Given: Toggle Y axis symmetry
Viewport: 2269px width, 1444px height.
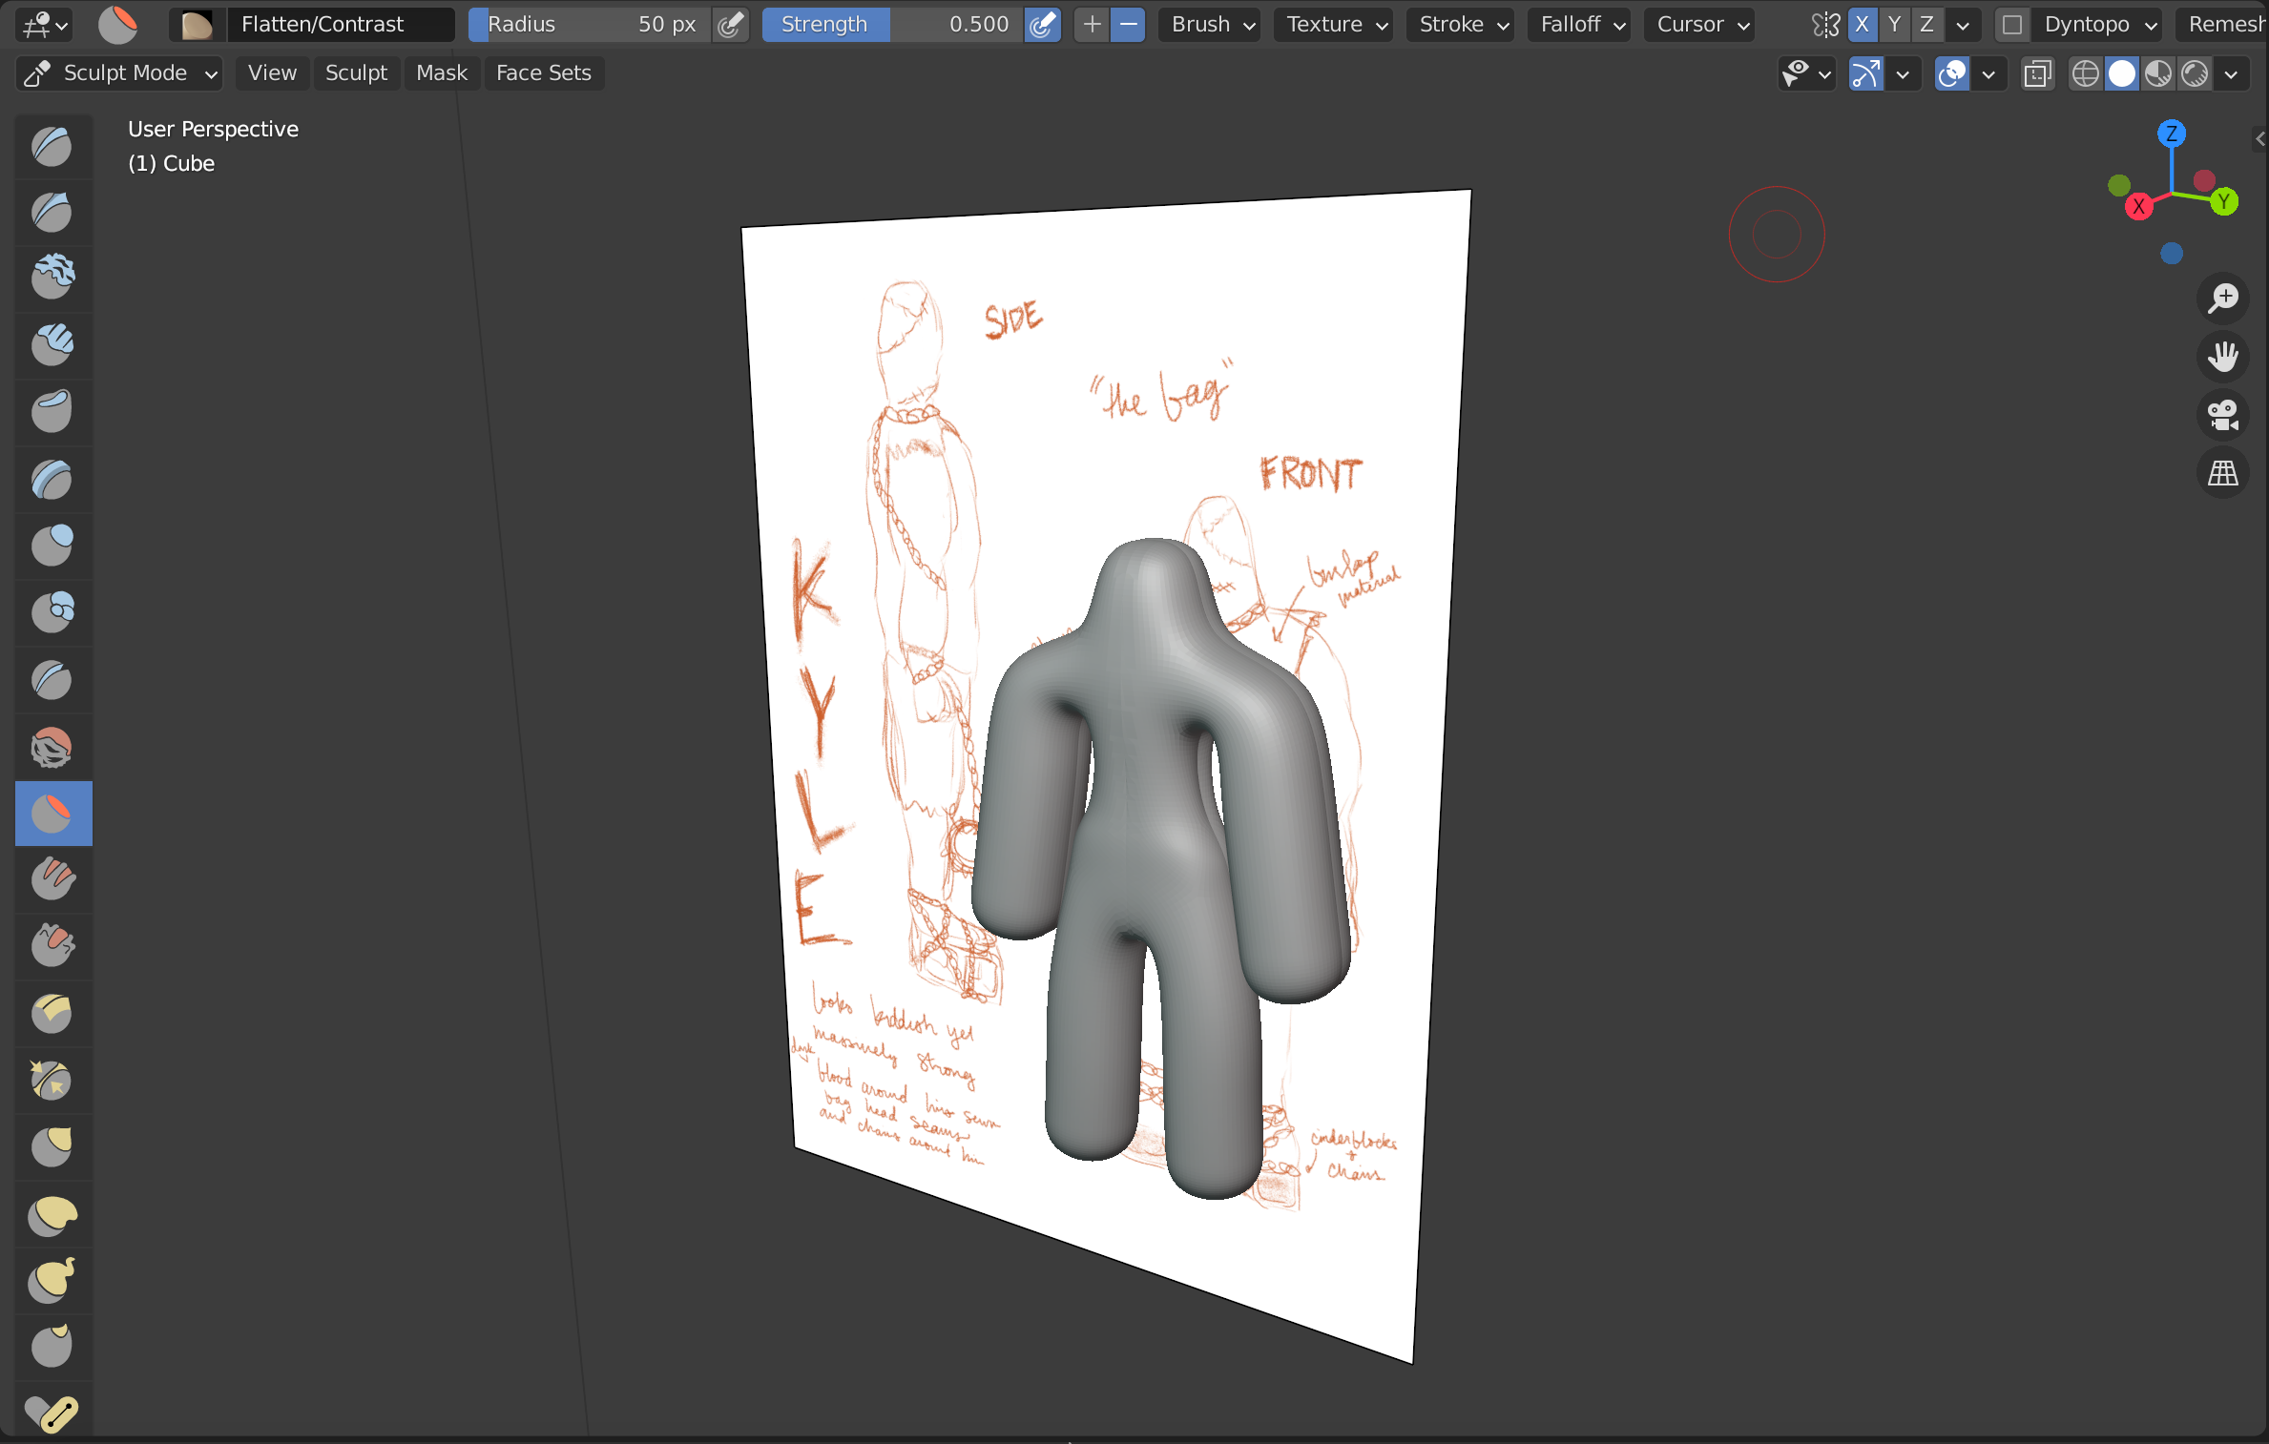Looking at the screenshot, I should (1894, 25).
